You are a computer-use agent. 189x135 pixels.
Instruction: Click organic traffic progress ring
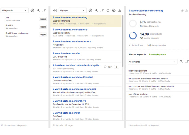pos(133,36)
